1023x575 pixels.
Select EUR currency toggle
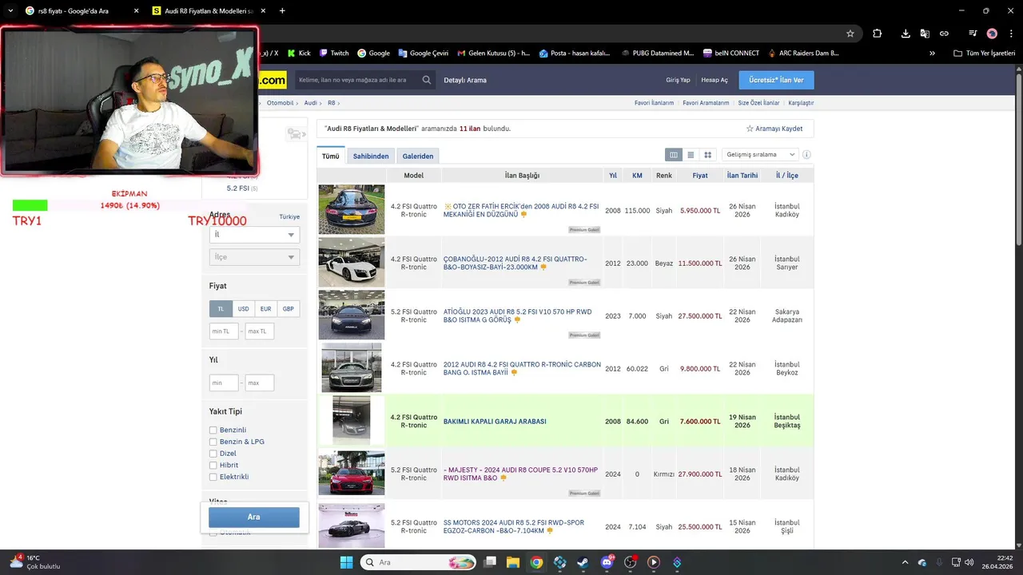(265, 309)
